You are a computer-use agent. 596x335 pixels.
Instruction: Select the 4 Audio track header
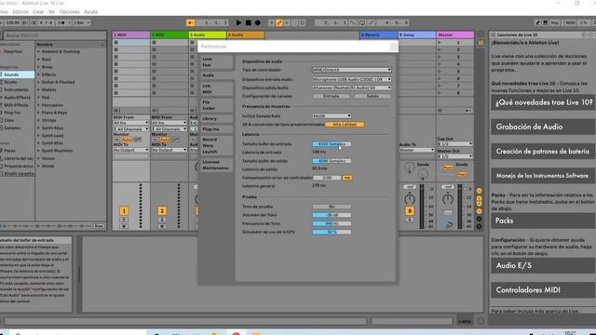point(246,35)
